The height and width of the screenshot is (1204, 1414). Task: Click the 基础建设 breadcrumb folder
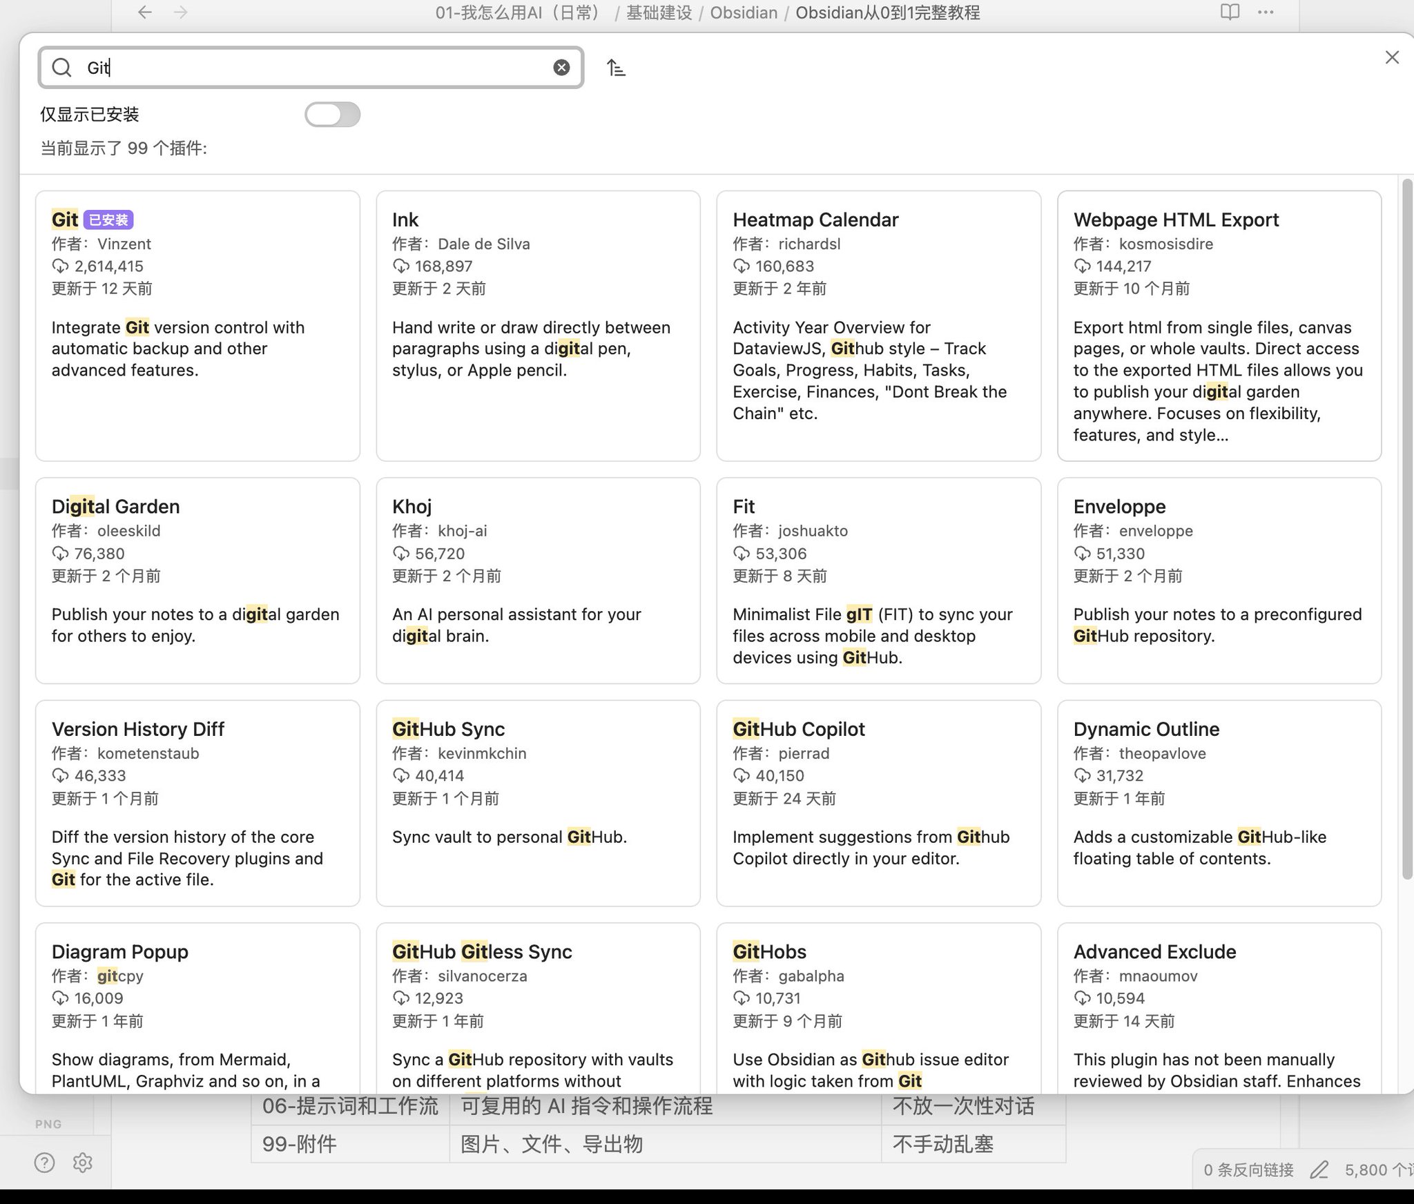659,12
